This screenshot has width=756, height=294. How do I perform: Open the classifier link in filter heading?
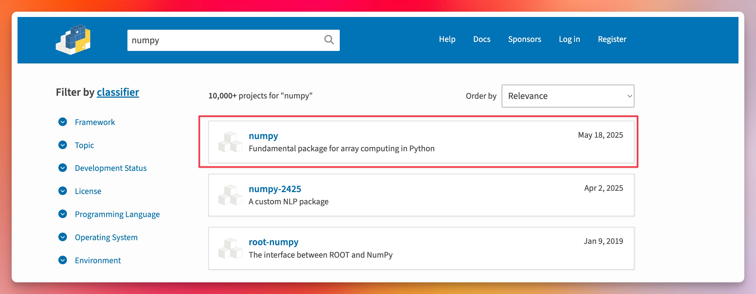point(118,92)
